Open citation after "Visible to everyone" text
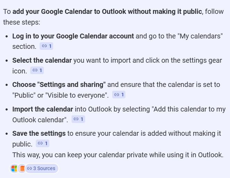This screenshot has width=230, height=178. tap(119, 95)
